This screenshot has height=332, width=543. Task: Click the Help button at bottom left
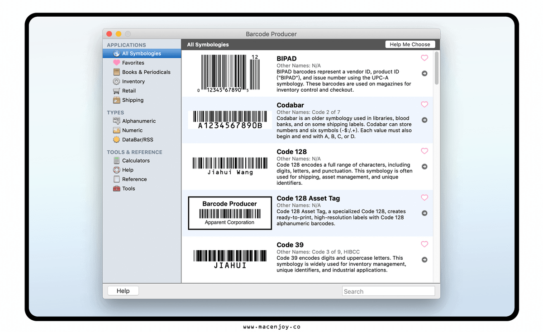click(123, 291)
